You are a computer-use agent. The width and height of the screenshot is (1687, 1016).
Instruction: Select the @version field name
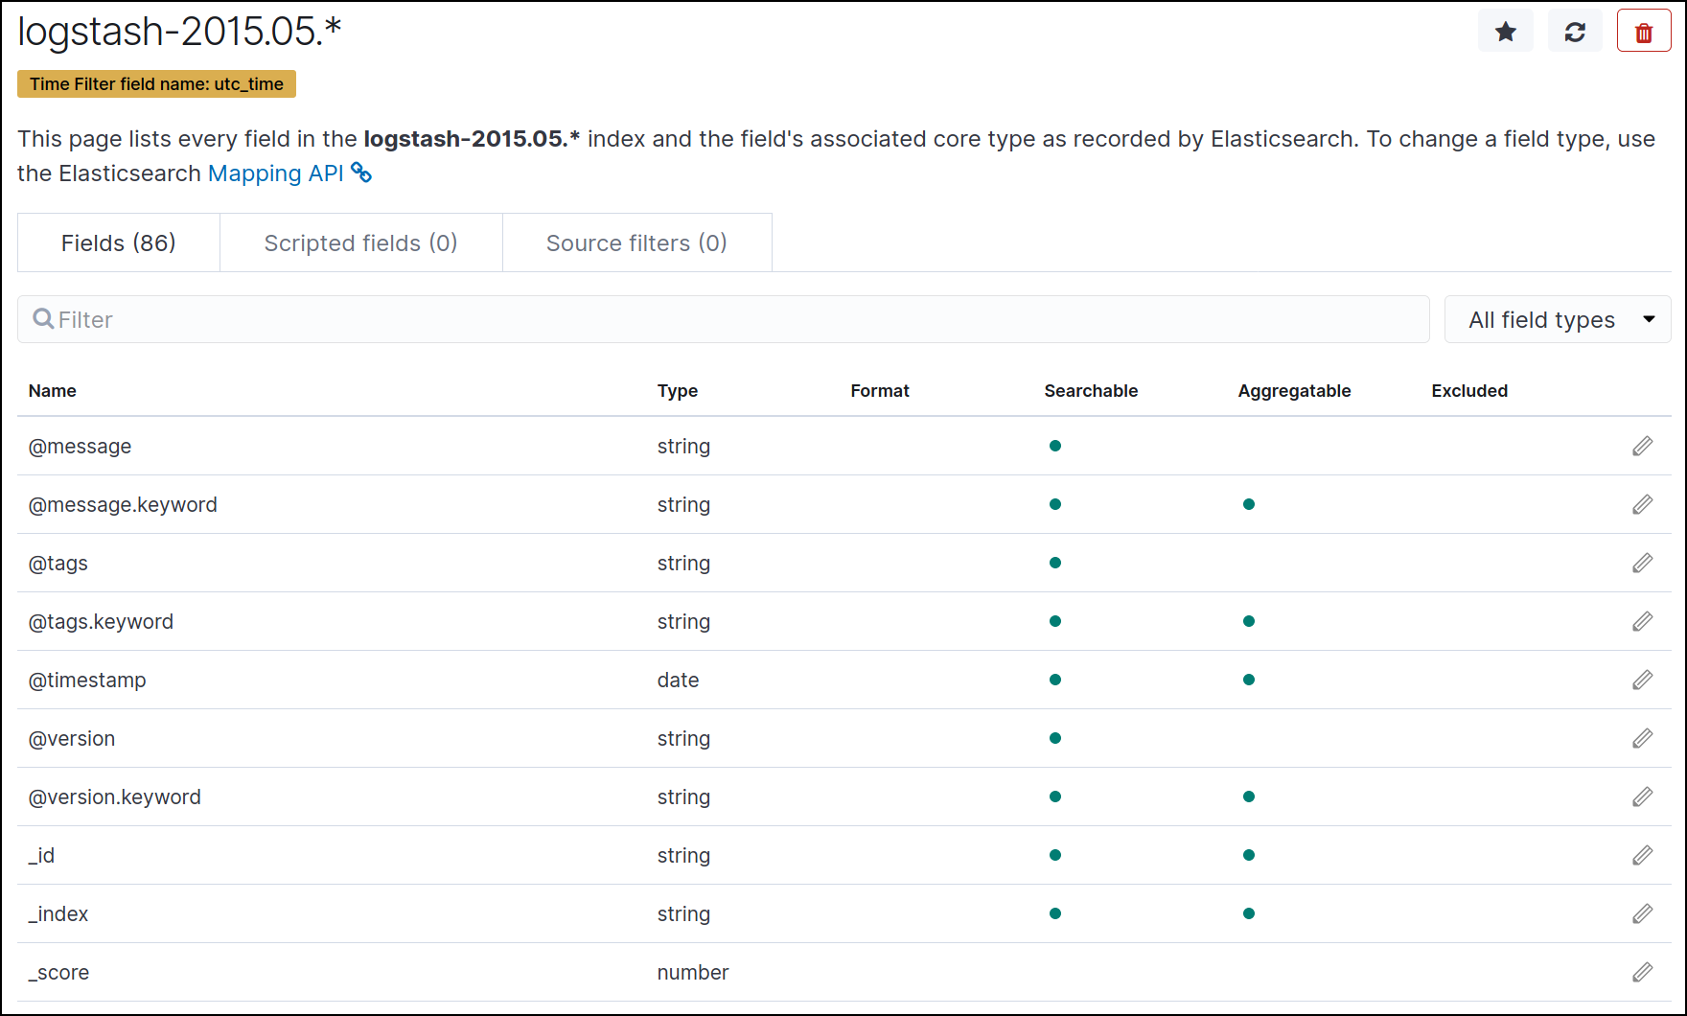(x=72, y=739)
